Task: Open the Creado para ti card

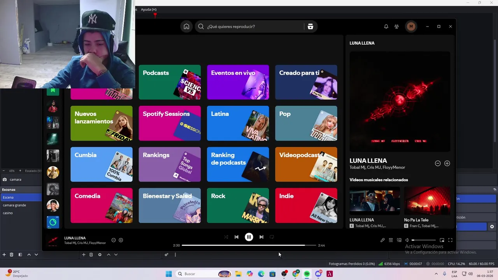Action: pyautogui.click(x=306, y=82)
